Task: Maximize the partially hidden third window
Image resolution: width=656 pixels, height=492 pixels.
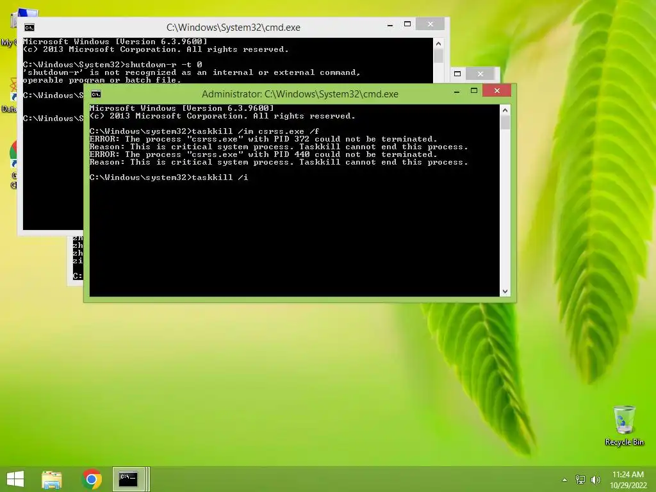Action: coord(457,74)
